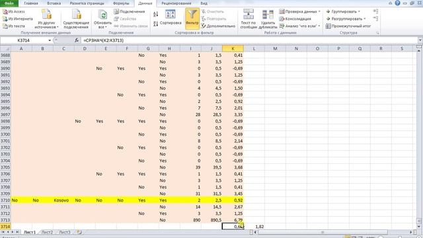The width and height of the screenshot is (423, 238).
Task: Open the Name Box dropdown arrow
Action: pos(50,40)
